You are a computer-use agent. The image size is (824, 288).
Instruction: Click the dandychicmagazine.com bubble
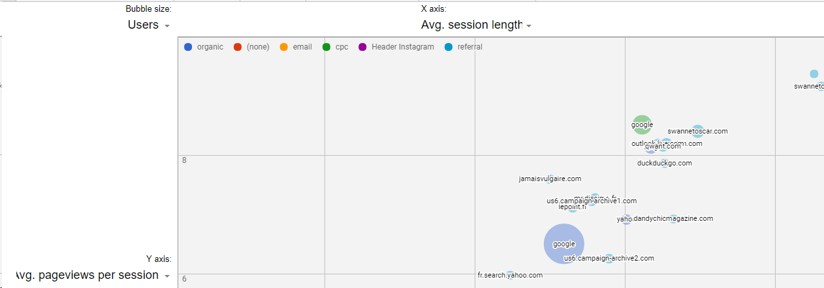coord(673,219)
